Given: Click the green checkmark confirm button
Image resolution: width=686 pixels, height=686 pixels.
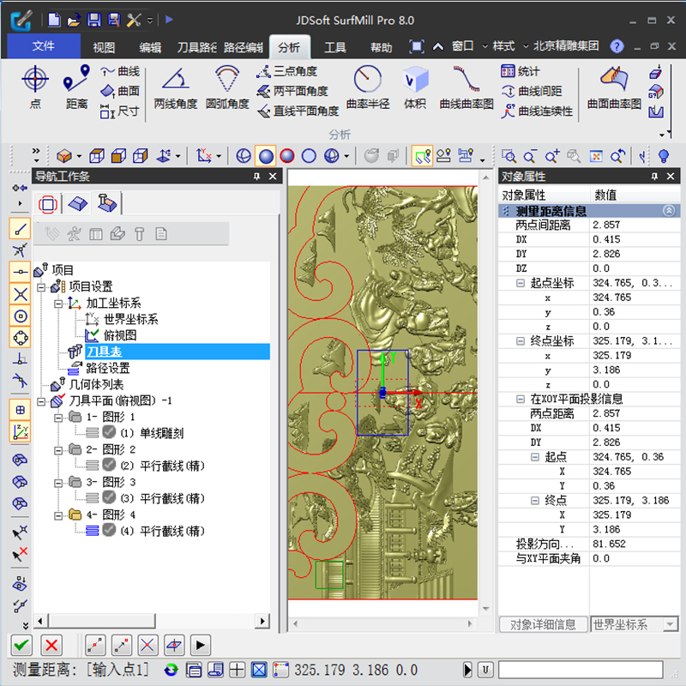Looking at the screenshot, I should pyautogui.click(x=22, y=645).
